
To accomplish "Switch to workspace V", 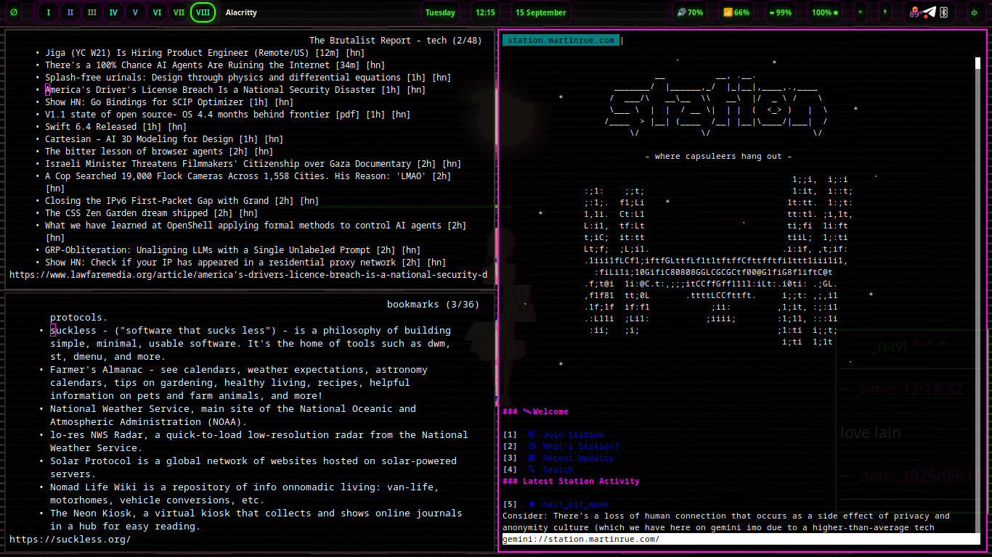I will click(x=135, y=12).
